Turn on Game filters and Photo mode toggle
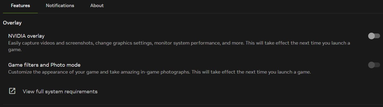 (374, 65)
